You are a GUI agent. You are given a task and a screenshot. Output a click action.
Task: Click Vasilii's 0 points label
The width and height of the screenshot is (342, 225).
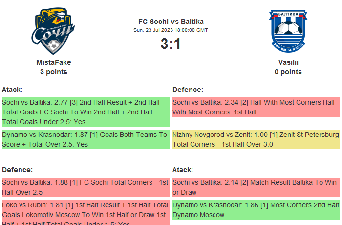click(288, 72)
